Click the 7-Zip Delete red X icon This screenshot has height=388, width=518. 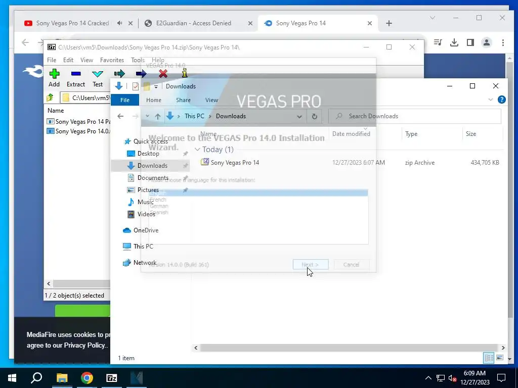pyautogui.click(x=163, y=74)
